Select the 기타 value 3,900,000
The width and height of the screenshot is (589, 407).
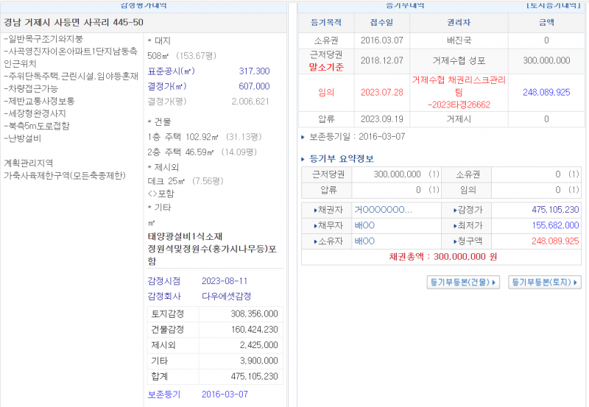pos(259,361)
